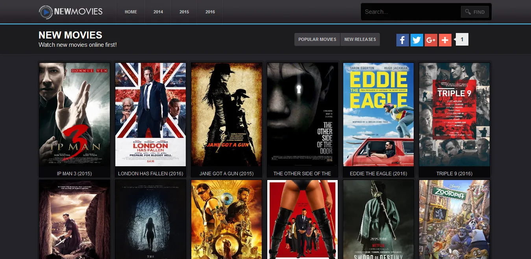Click the magnifier icon inside the FIND button
531x259 pixels.
point(468,12)
